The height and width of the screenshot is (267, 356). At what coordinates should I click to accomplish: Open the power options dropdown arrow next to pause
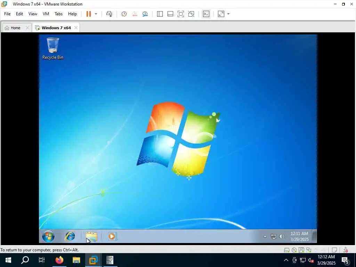pos(96,14)
